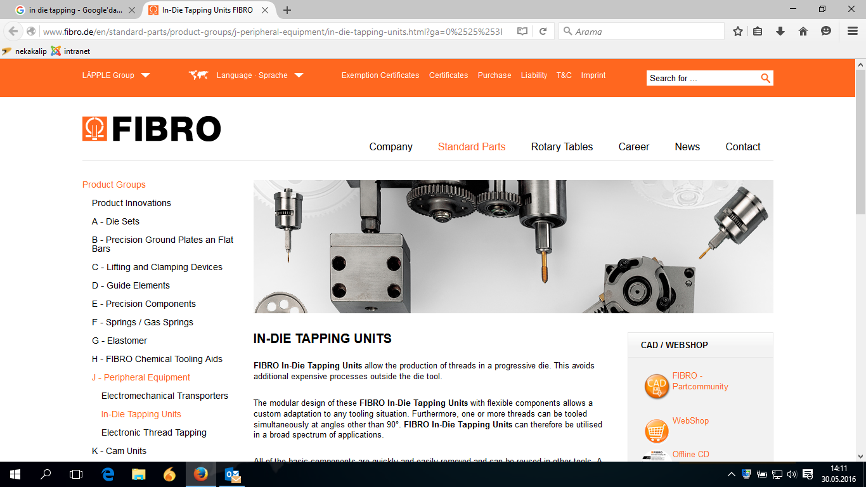
Task: Open File Explorer from taskbar
Action: click(x=139, y=474)
